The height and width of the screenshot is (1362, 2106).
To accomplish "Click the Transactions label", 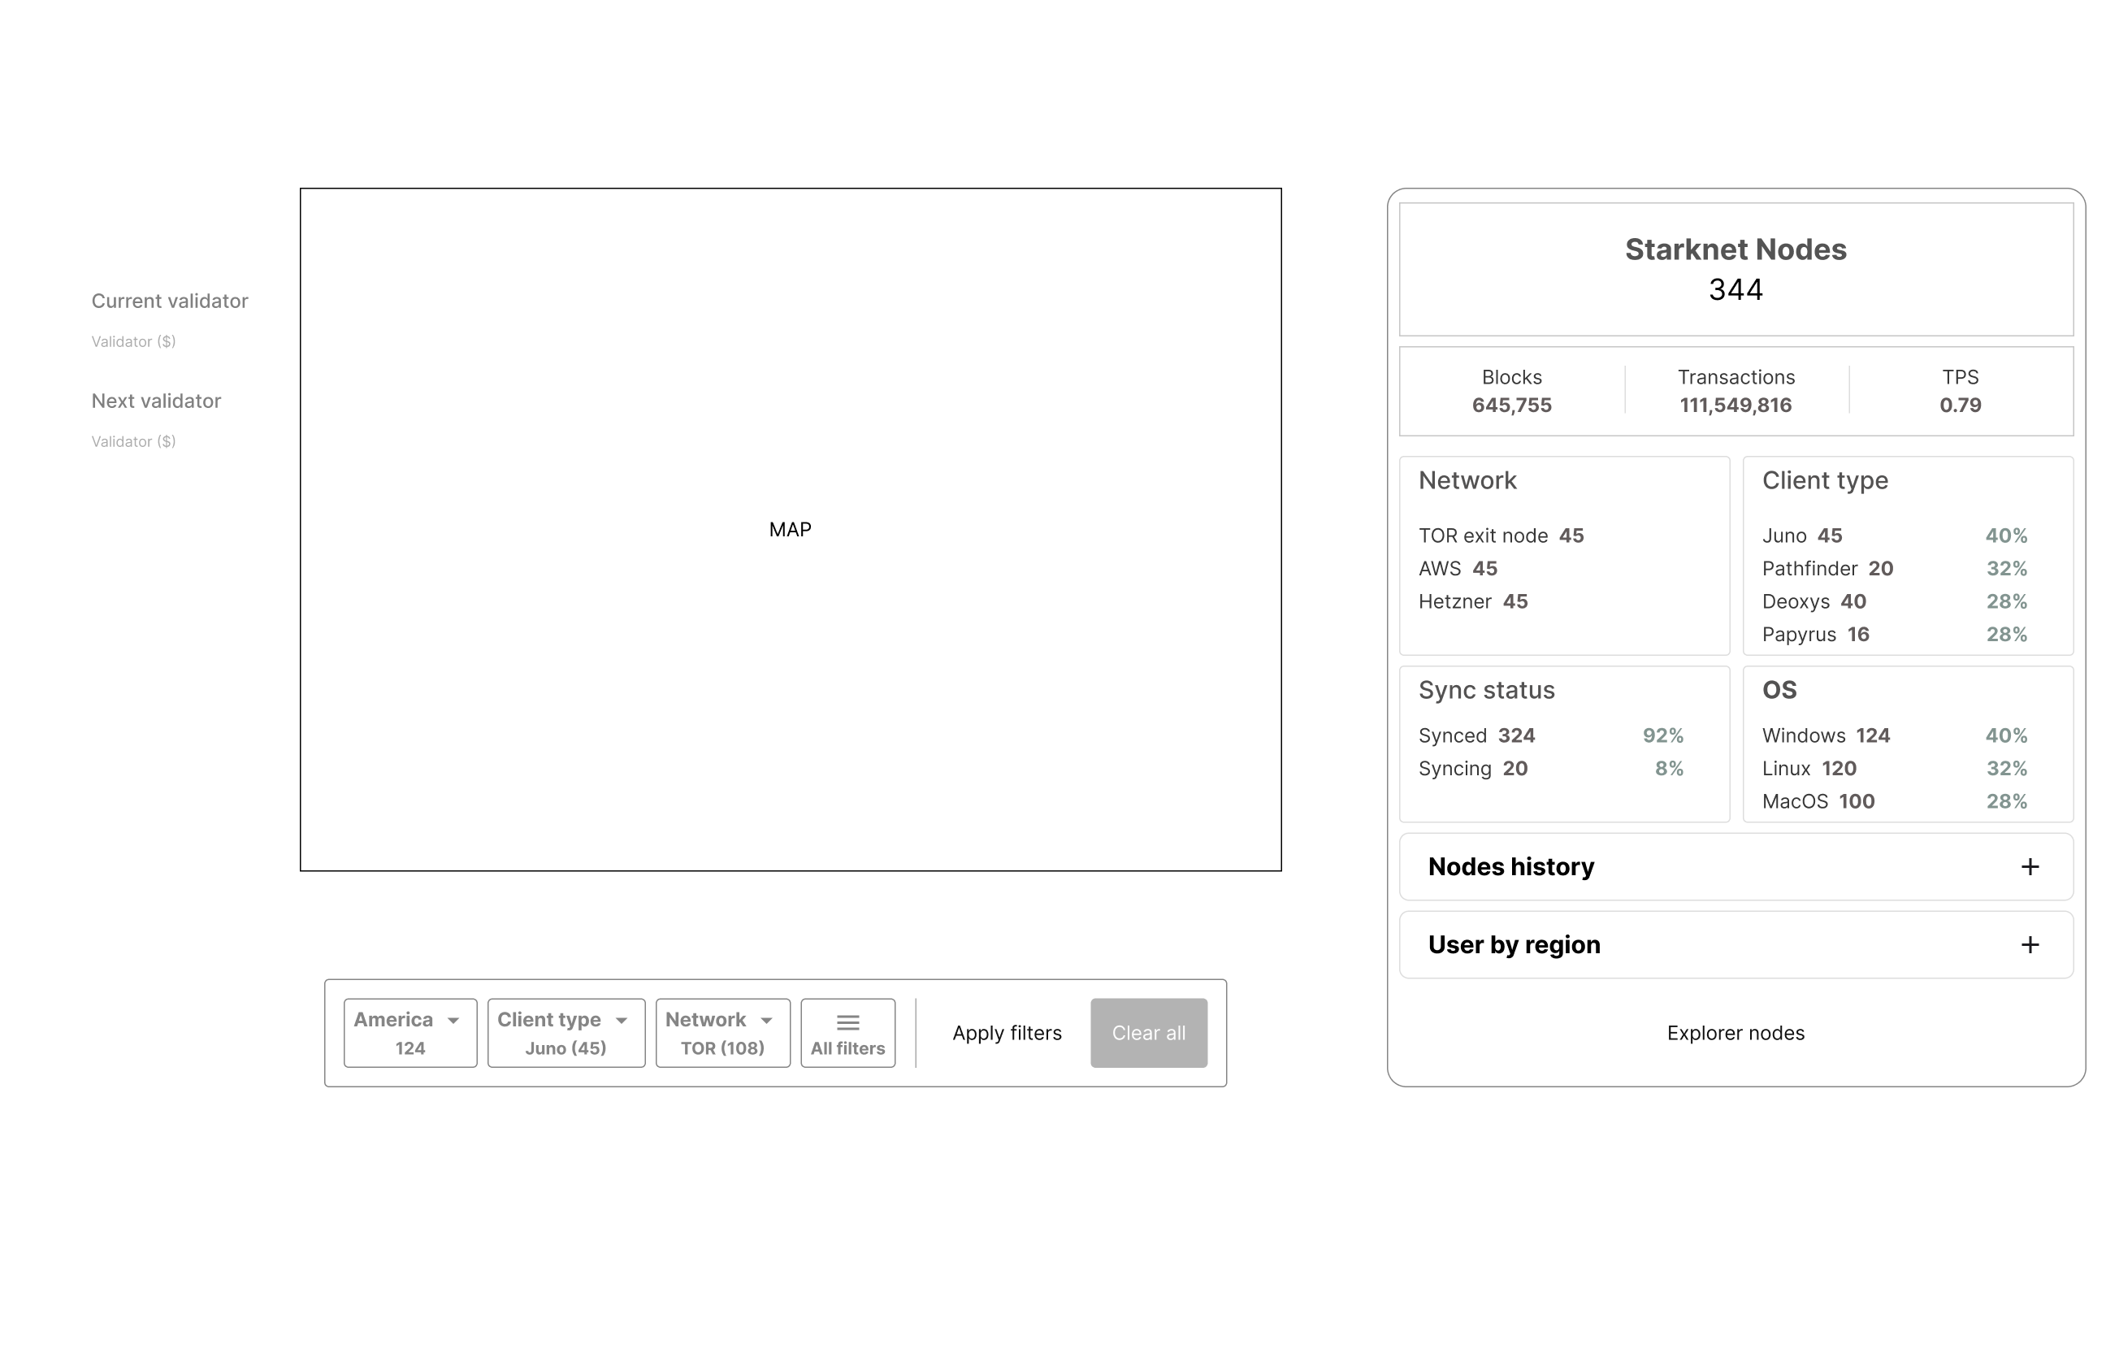I will pyautogui.click(x=1735, y=377).
